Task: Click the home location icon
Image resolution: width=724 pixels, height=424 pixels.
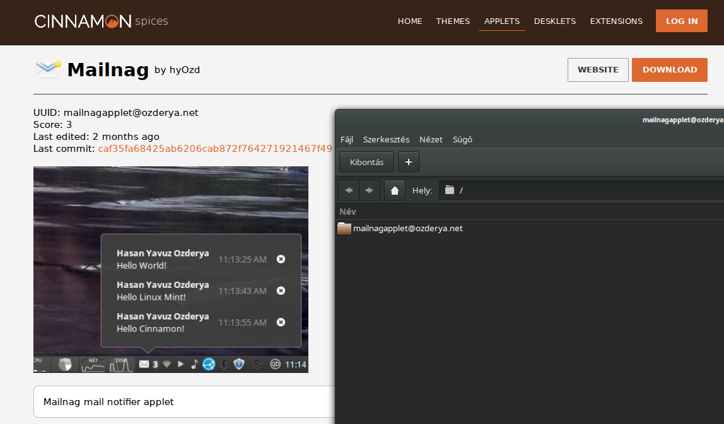Action: tap(395, 190)
